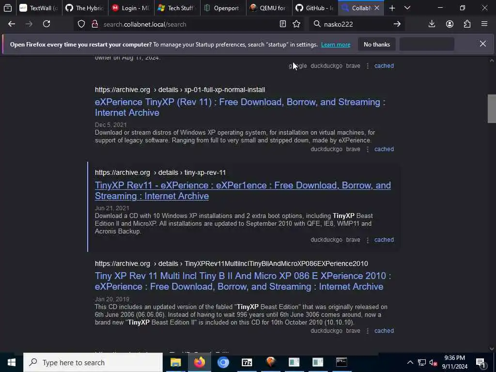Open the Windows Start menu
The height and width of the screenshot is (372, 496).
pos(12,362)
